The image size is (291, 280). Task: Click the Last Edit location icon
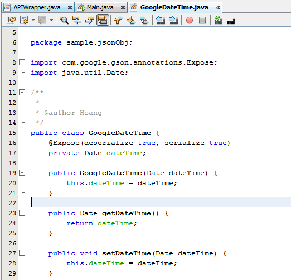[x=11, y=20]
